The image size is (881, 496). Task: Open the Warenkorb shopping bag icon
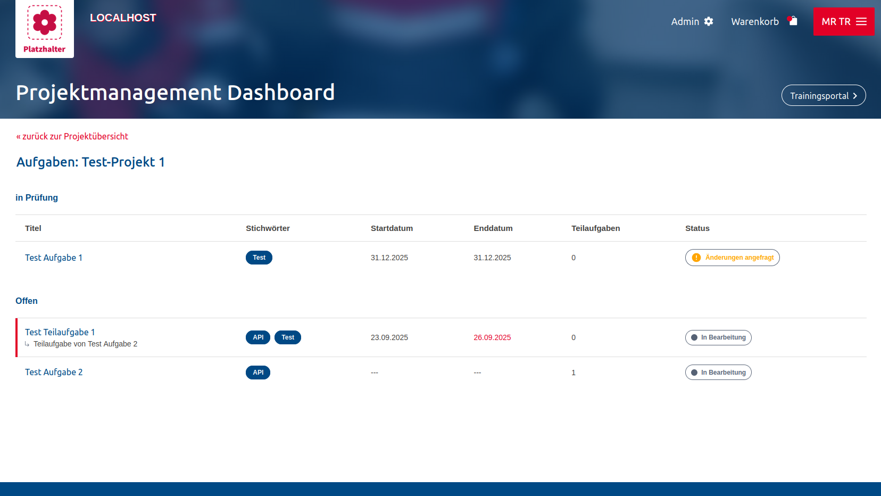point(793,21)
